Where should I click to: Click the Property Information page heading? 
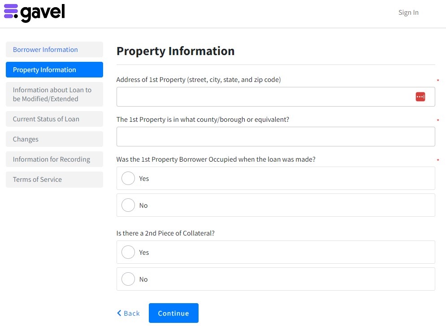tap(175, 51)
